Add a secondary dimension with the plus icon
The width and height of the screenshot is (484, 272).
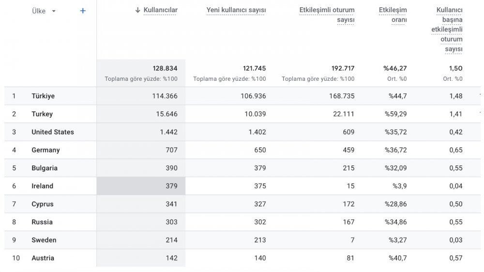coord(83,11)
